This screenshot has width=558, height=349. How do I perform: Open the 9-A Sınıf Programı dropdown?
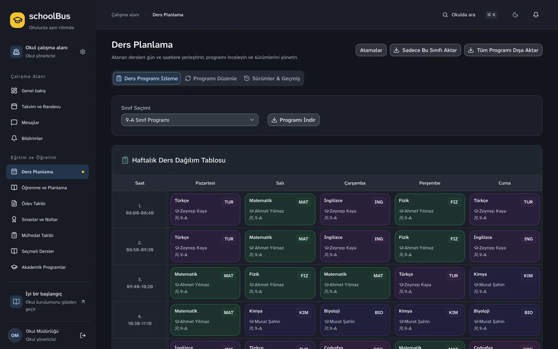point(190,120)
